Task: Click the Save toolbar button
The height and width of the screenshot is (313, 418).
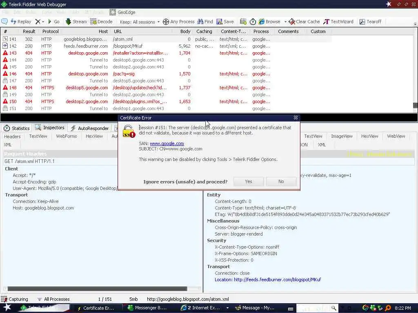Action: 225,22
